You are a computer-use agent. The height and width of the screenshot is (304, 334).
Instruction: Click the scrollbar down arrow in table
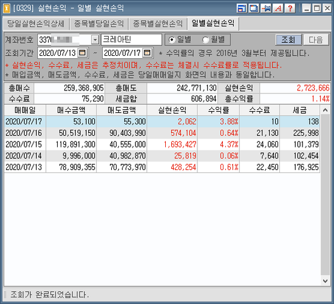point(325,281)
